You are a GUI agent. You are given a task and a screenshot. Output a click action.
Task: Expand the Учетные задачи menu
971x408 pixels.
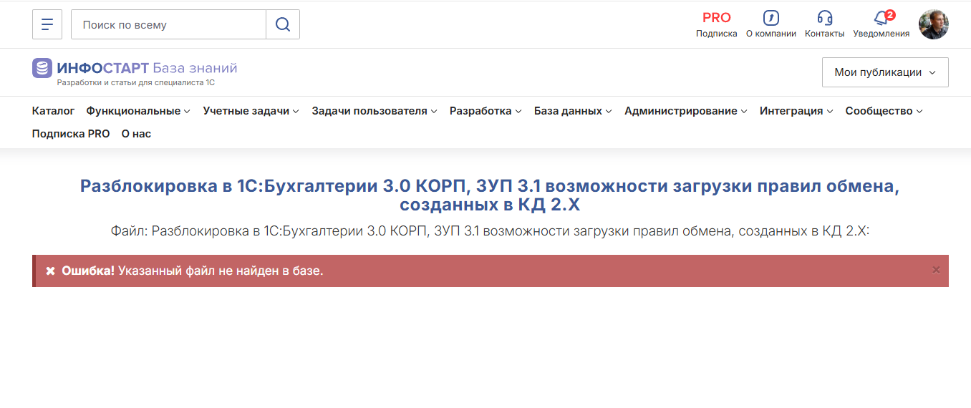[251, 111]
